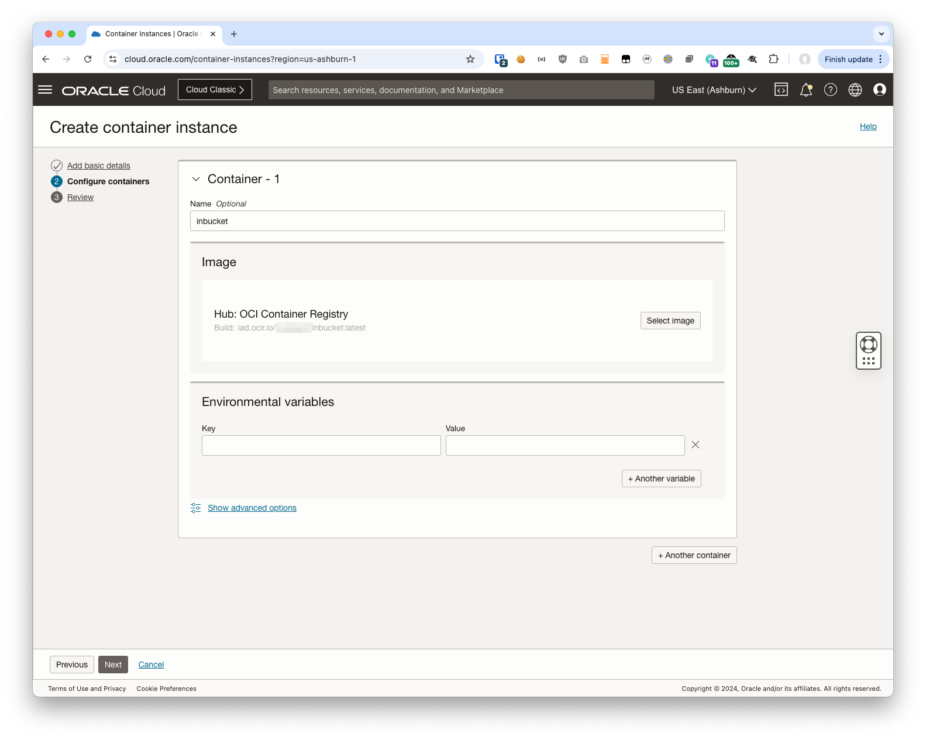Cancel container instance creation
Screen dimensions: 926x740
pyautogui.click(x=151, y=665)
